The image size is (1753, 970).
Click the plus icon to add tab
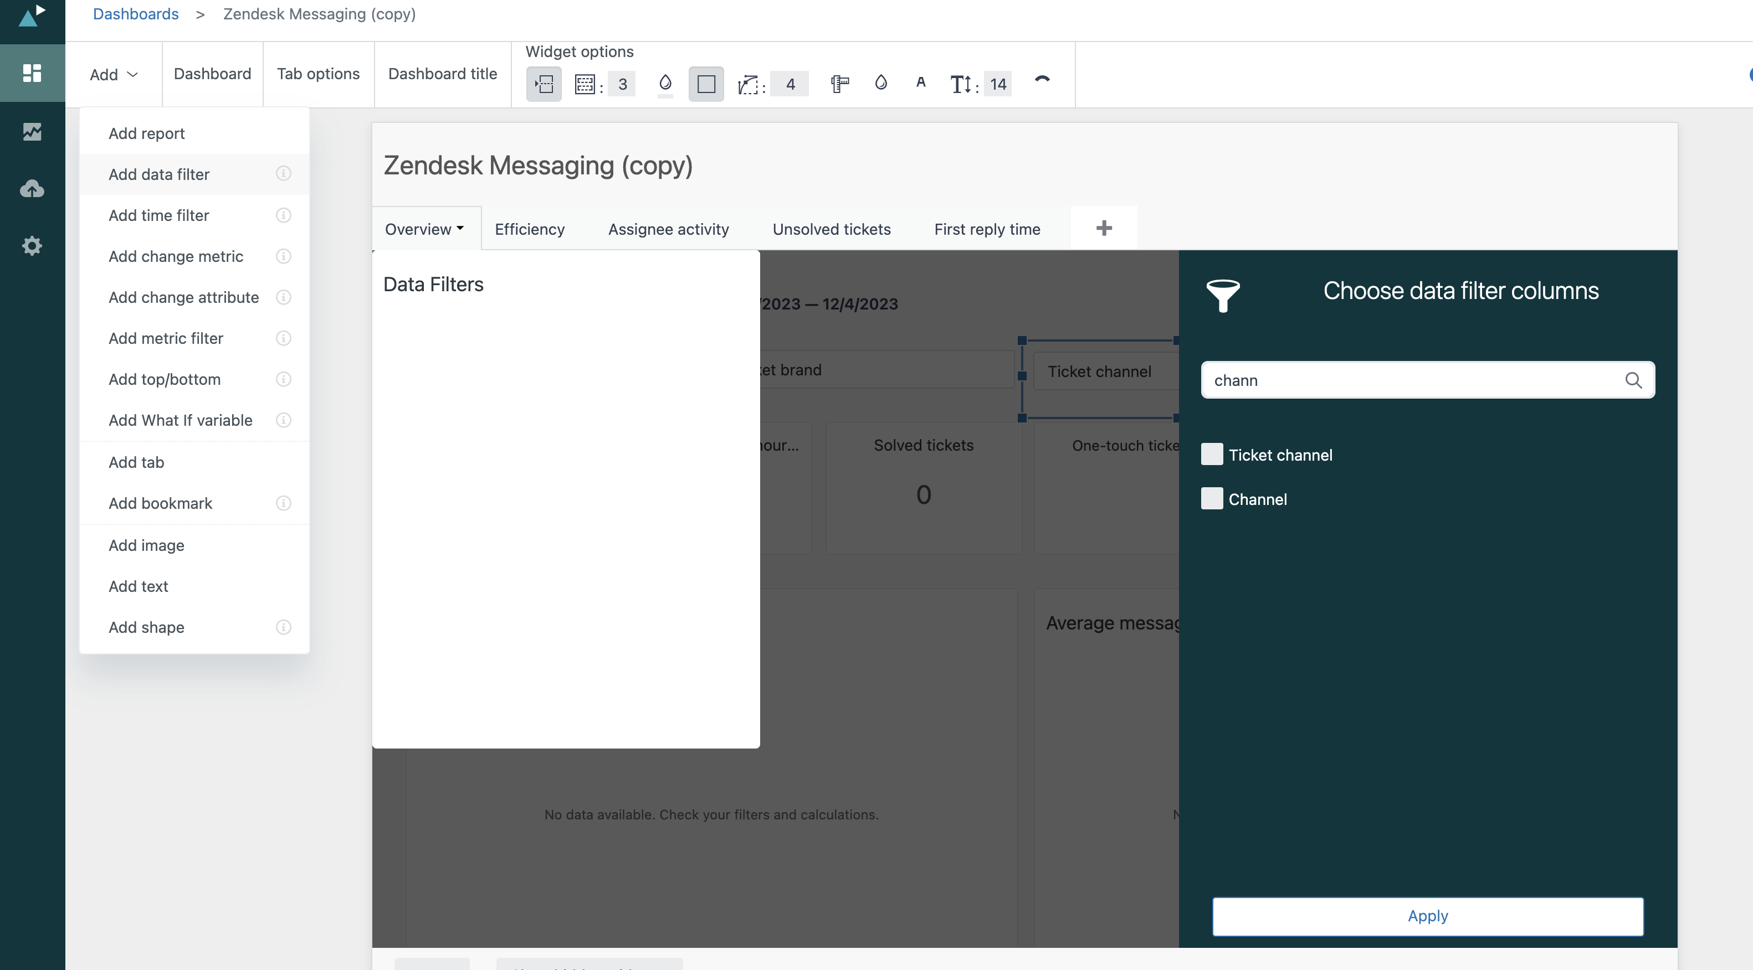click(x=1104, y=229)
